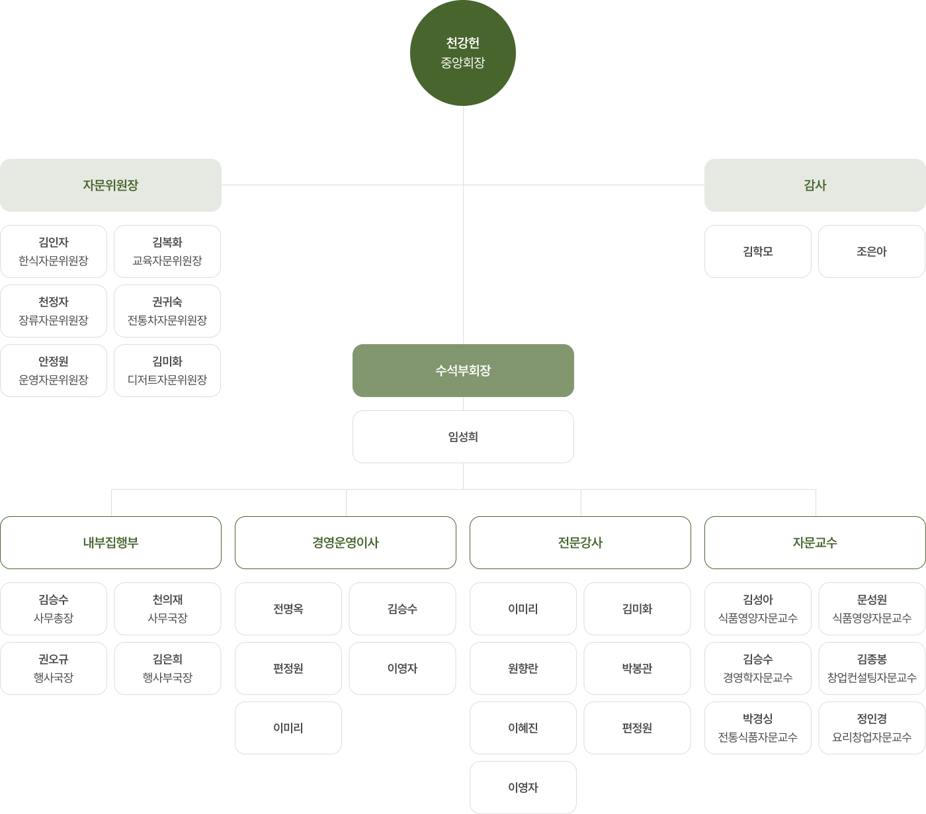Screen dimensions: 926x814
Task: Click the 임성희 name card
Action: click(463, 437)
